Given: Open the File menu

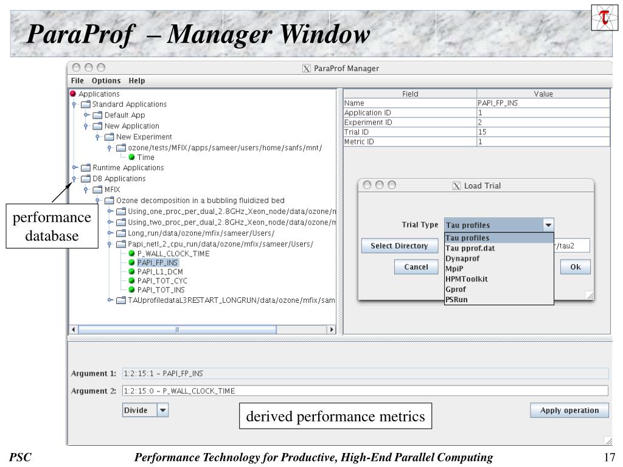Looking at the screenshot, I should pos(77,81).
